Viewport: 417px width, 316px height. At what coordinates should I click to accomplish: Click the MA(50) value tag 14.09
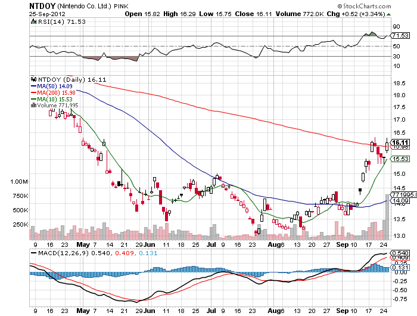click(x=400, y=201)
